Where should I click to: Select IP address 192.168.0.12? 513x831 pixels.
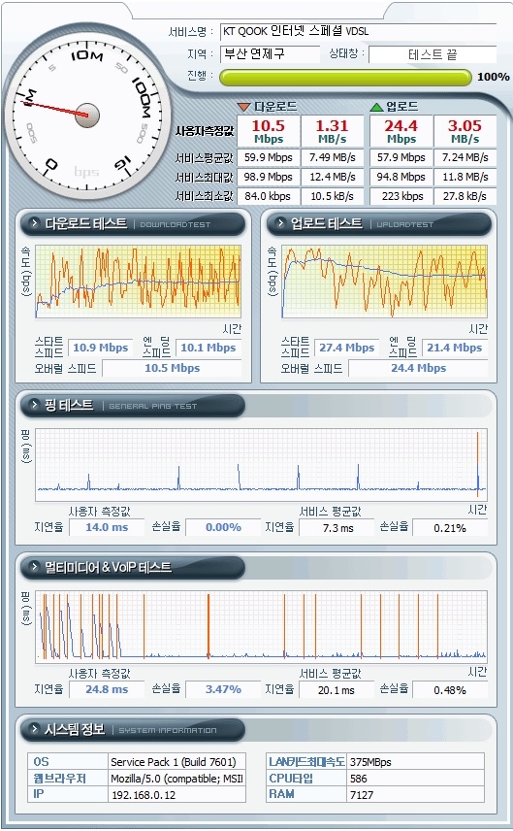pyautogui.click(x=176, y=795)
